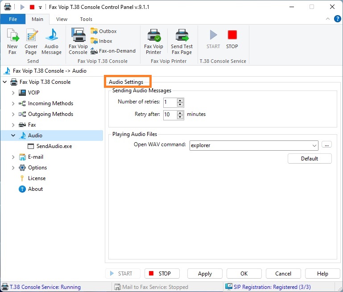
Task: Select Fax Voip T.38 Console root item
Action: click(x=45, y=82)
